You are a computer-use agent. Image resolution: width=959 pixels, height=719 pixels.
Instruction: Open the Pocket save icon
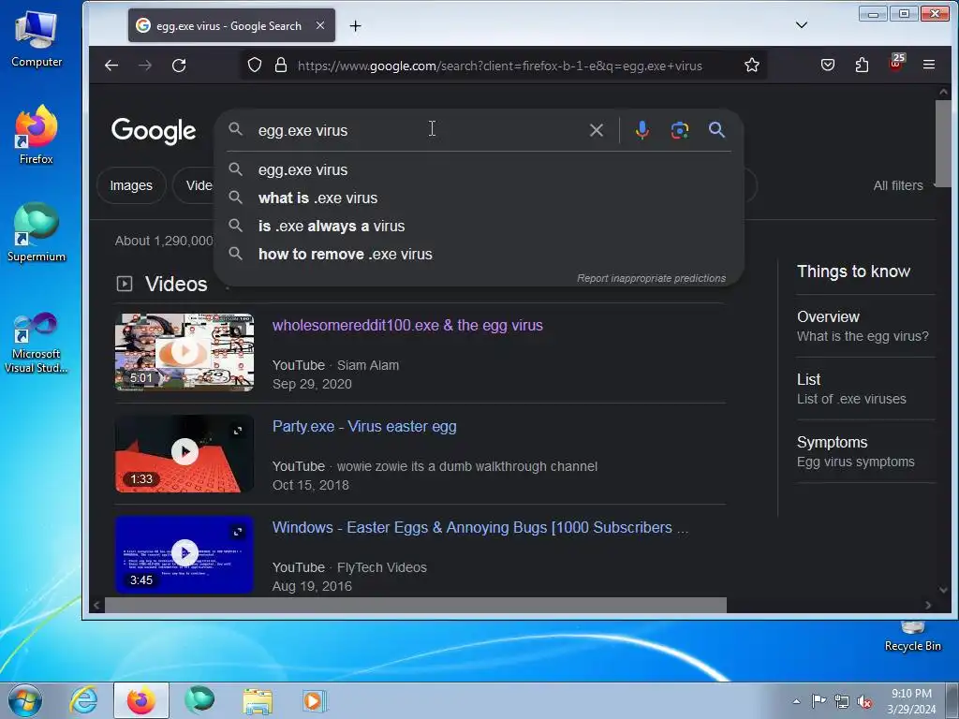[828, 65]
